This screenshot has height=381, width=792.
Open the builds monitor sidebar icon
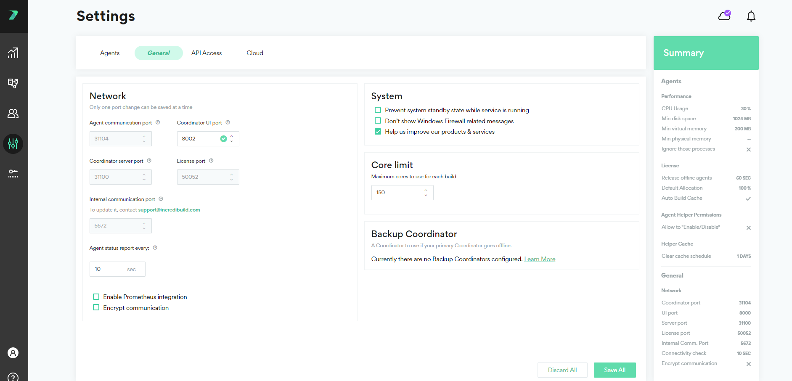[x=13, y=83]
